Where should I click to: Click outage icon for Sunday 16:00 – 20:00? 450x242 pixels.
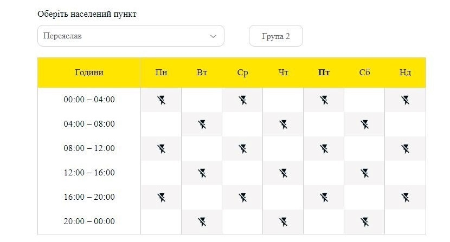click(x=406, y=198)
